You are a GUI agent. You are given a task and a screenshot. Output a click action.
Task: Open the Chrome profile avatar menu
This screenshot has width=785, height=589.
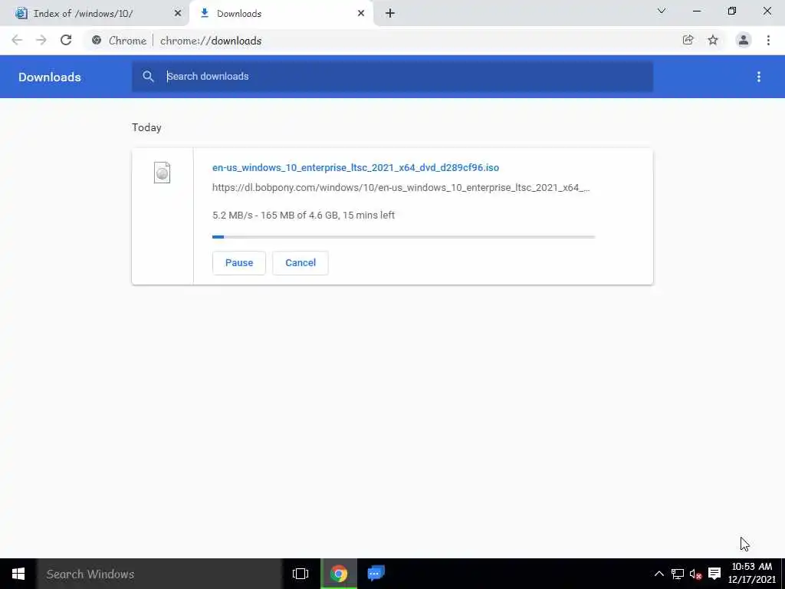pyautogui.click(x=744, y=40)
